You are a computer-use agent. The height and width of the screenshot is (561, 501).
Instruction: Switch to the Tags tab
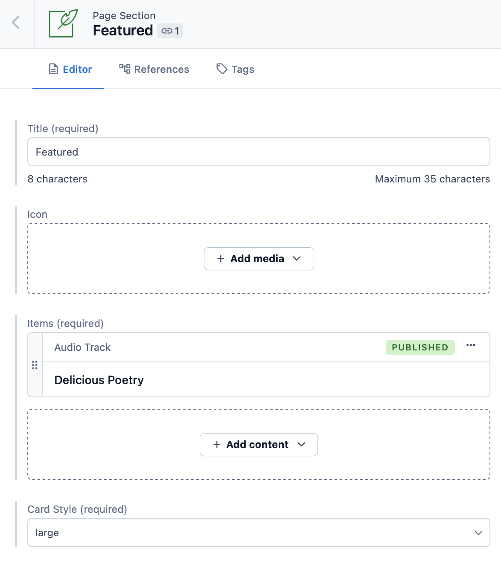[x=235, y=69]
